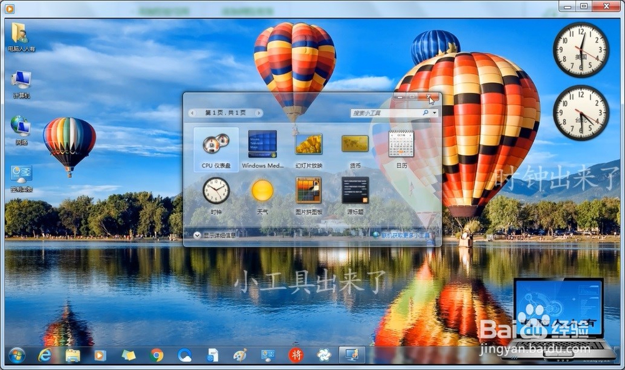Open Sticky Notes taskbar icon
Viewport: 625px width, 370px height.
pos(128,355)
